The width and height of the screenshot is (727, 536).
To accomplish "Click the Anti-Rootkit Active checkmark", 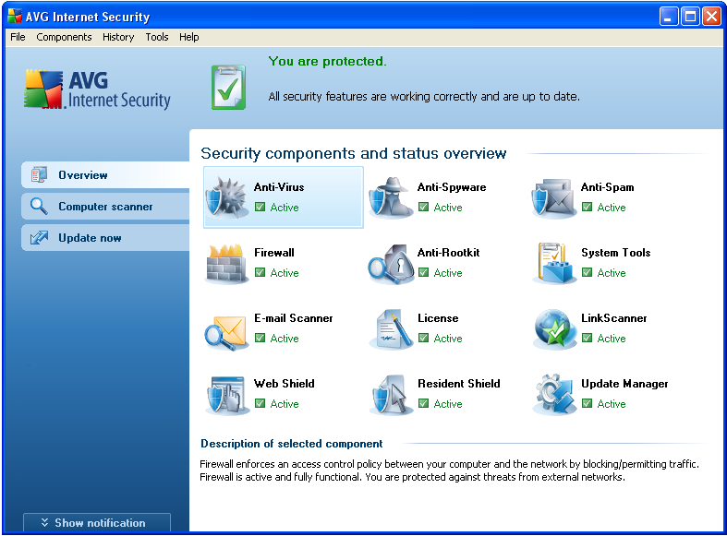I will click(423, 272).
